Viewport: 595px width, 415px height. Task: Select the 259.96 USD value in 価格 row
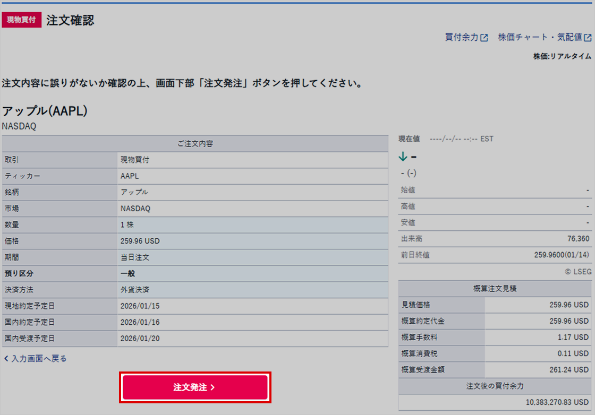[140, 241]
